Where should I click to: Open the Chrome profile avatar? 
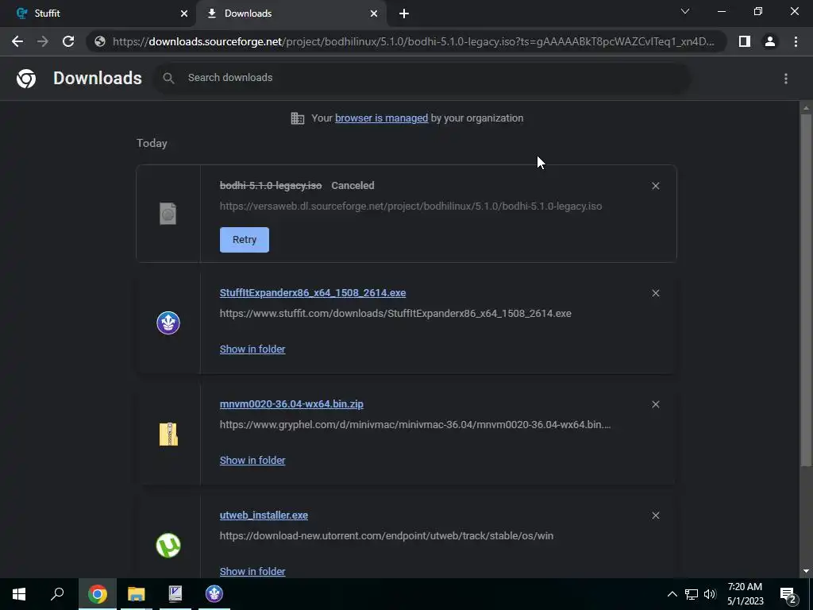click(770, 41)
